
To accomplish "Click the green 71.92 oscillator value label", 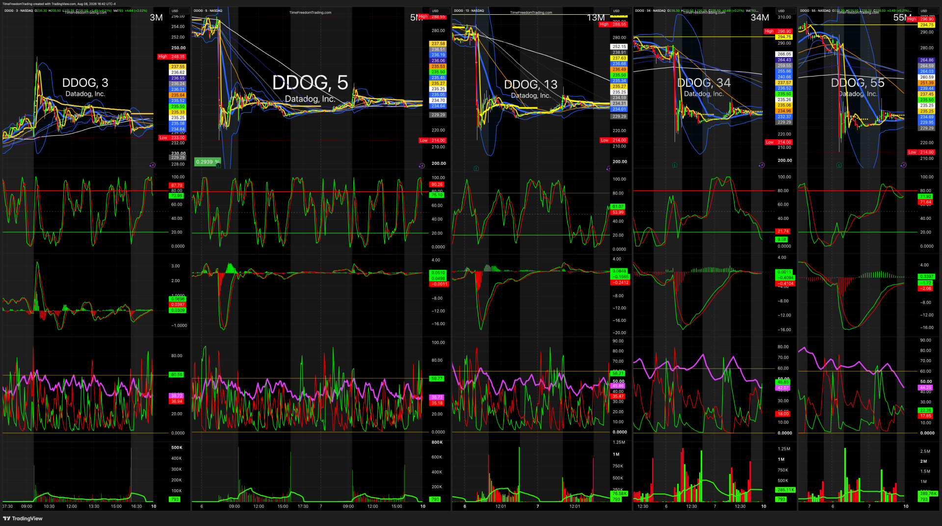I will (x=926, y=196).
